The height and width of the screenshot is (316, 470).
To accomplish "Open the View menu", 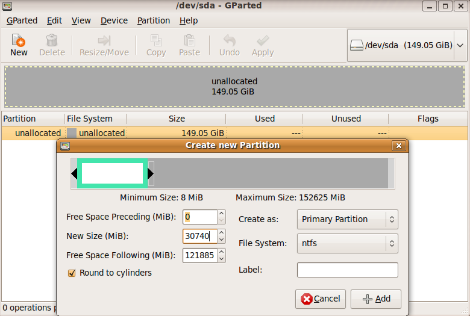I will 81,20.
